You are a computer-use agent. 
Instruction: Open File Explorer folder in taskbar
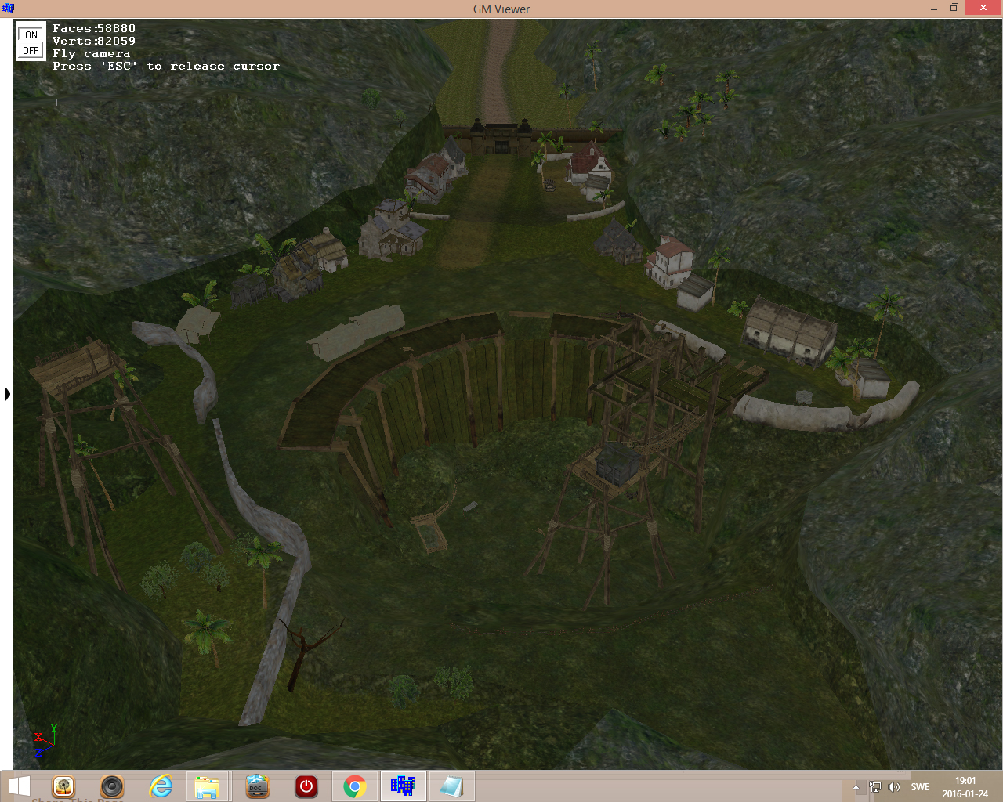pos(207,786)
